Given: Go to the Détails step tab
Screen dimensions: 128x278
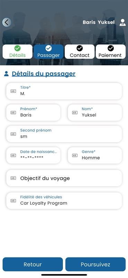Looking at the screenshot, I should pyautogui.click(x=18, y=51).
